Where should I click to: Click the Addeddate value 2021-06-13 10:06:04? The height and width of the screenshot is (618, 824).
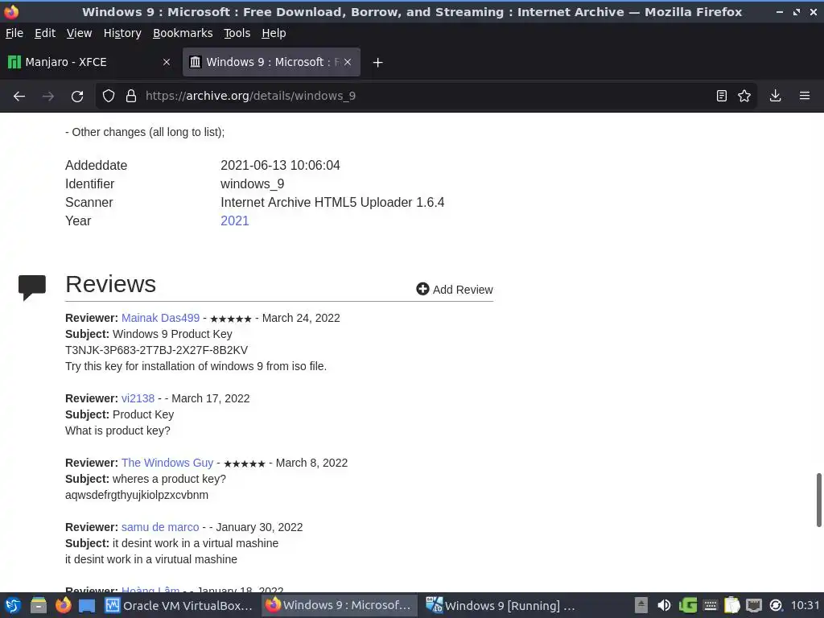(280, 165)
